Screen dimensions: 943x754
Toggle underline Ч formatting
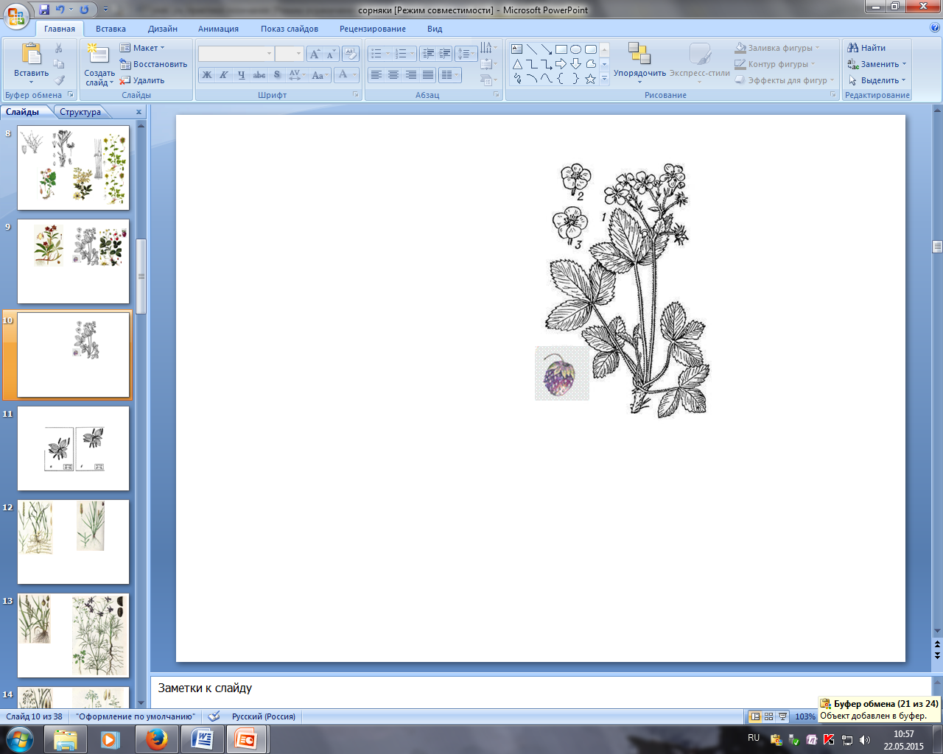(241, 75)
